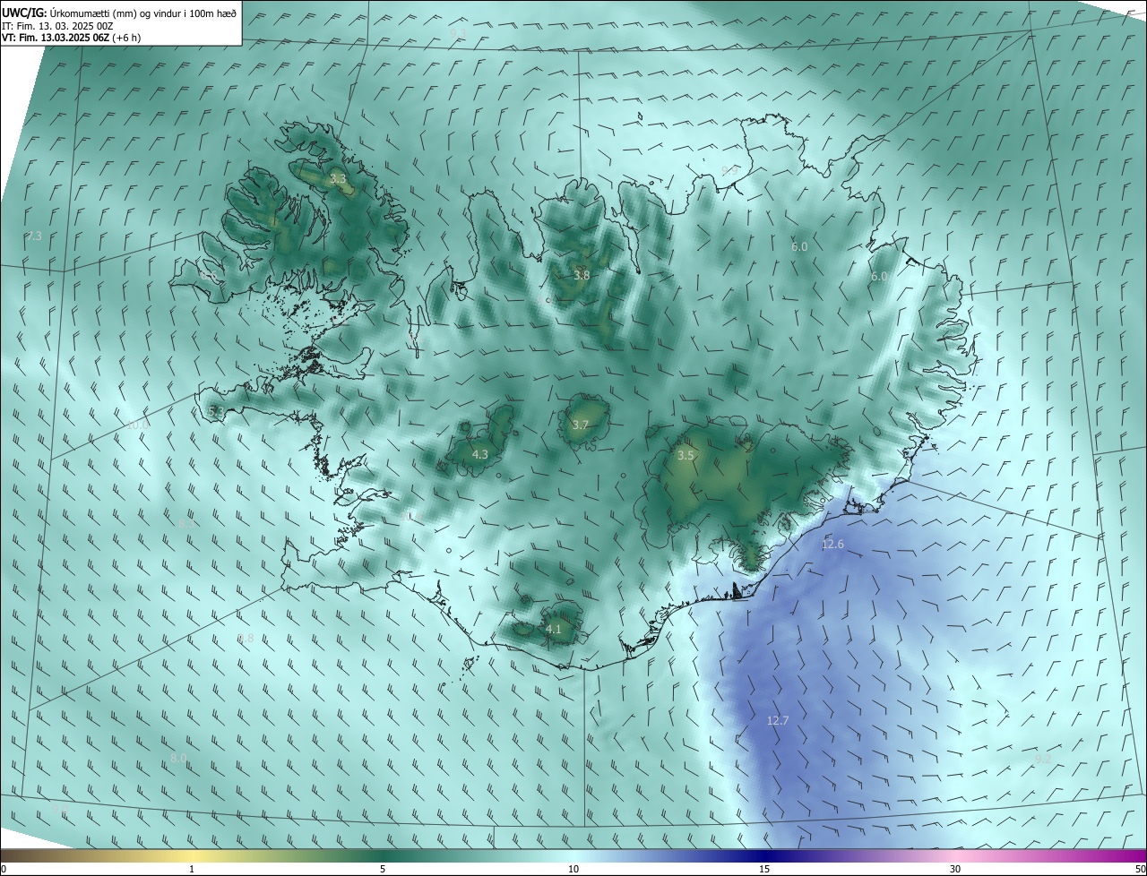Click the 1 tick on the color scale
The image size is (1147, 876).
(192, 869)
